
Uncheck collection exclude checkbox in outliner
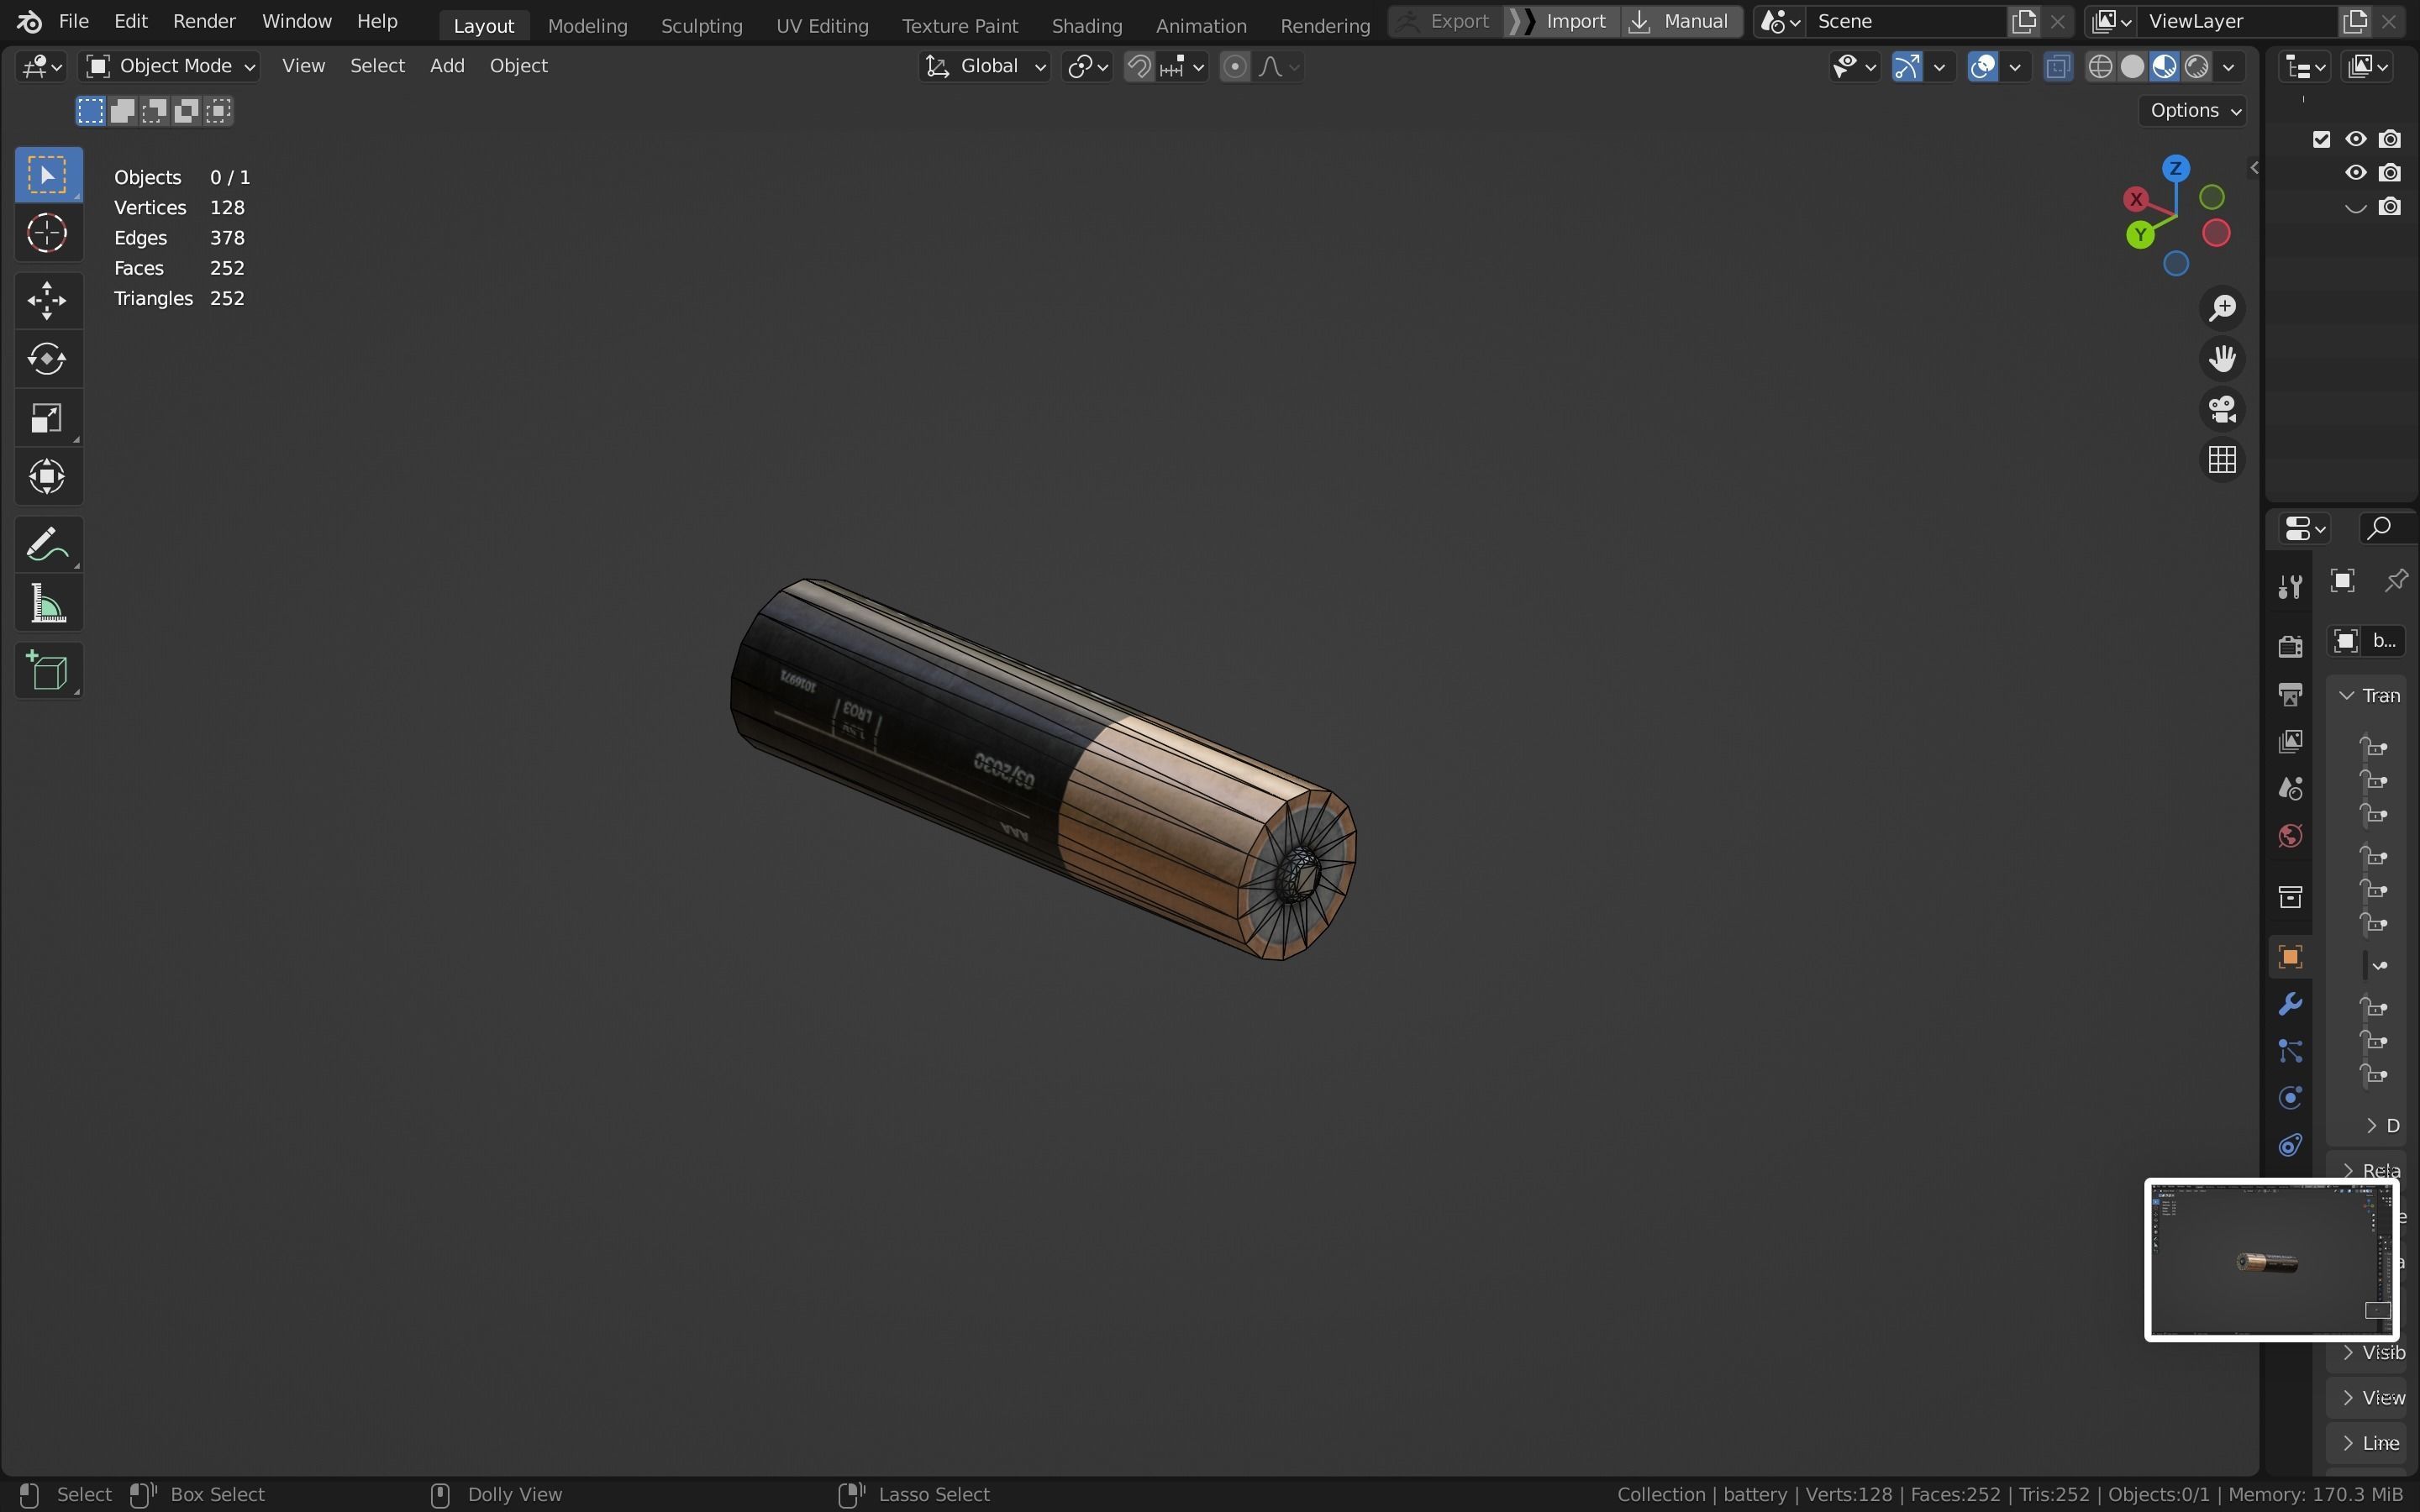[x=2322, y=139]
